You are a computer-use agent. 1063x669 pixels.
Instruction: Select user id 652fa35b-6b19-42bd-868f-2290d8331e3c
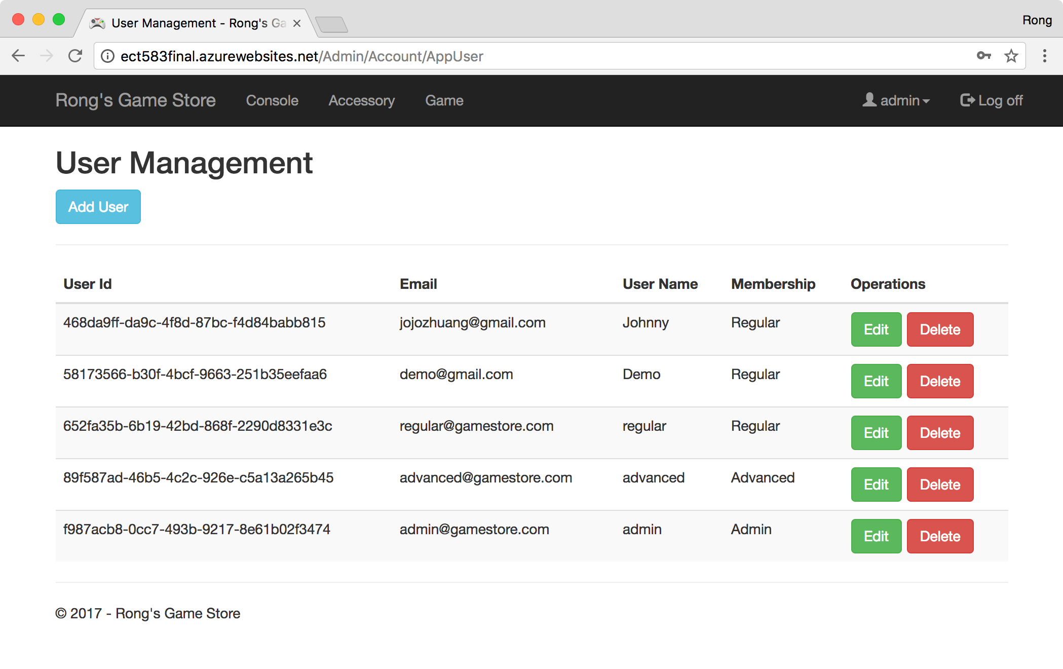[198, 426]
